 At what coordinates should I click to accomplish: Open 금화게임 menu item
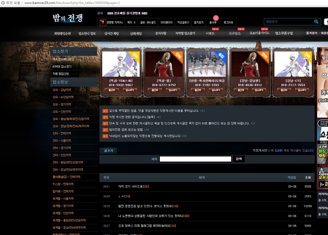pyautogui.click(x=136, y=33)
